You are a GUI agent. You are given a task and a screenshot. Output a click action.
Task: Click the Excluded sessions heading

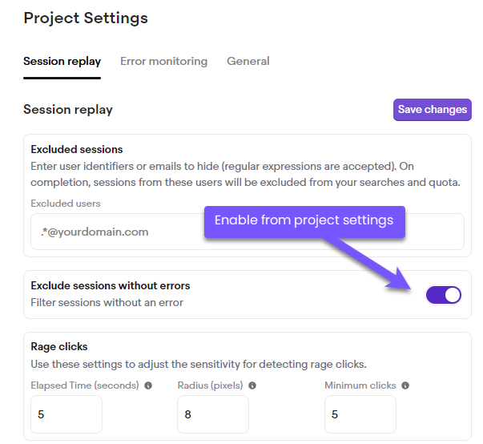point(77,149)
